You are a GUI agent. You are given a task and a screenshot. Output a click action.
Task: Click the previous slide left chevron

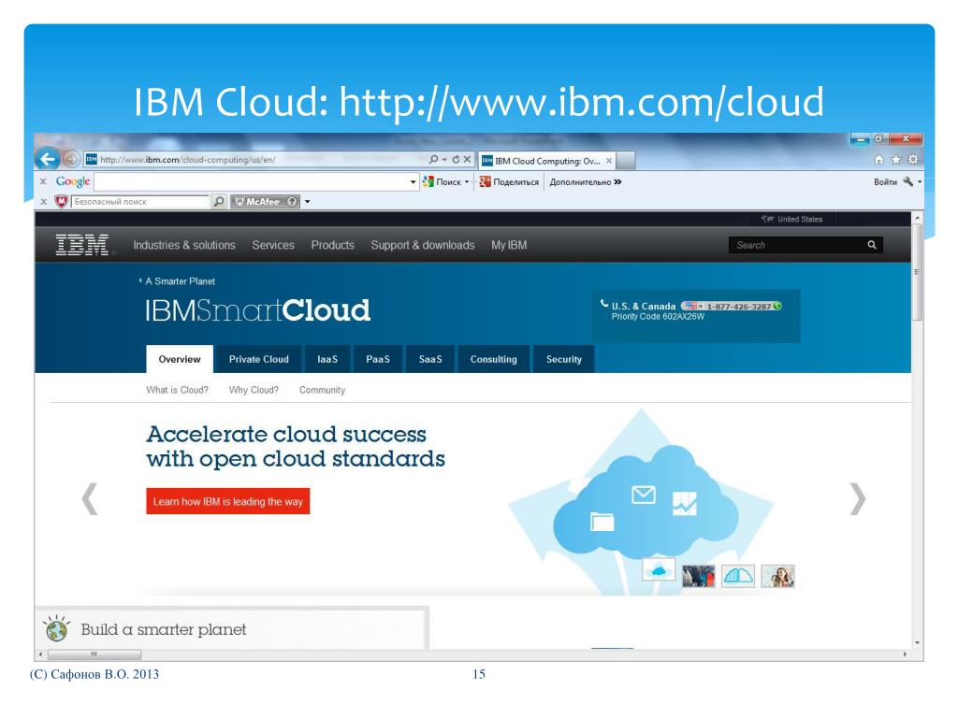point(90,499)
